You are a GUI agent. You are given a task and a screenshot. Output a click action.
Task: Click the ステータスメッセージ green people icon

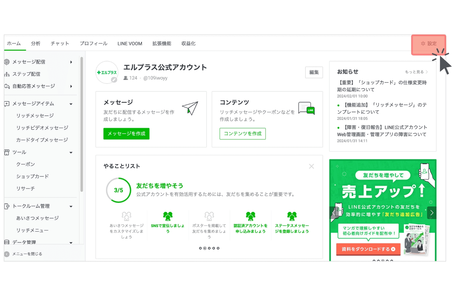tap(292, 216)
